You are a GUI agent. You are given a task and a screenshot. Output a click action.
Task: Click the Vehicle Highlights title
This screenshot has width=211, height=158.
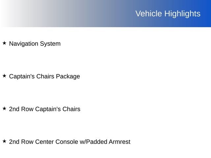point(167,13)
